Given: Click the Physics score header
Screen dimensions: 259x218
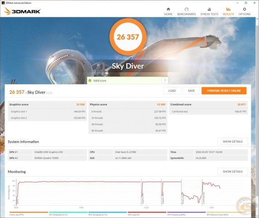Looking at the screenshot, I should (128, 104).
